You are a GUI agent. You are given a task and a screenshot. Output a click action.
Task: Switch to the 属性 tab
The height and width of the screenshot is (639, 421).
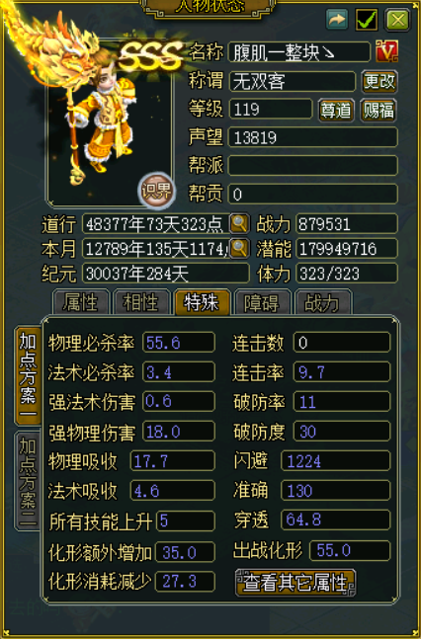tap(81, 303)
